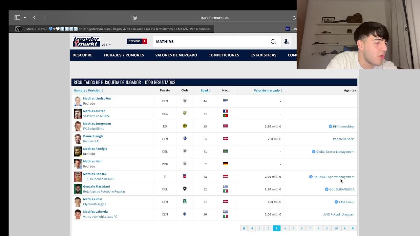Open the FK Bodø/Glimt club name link

pos(93,129)
